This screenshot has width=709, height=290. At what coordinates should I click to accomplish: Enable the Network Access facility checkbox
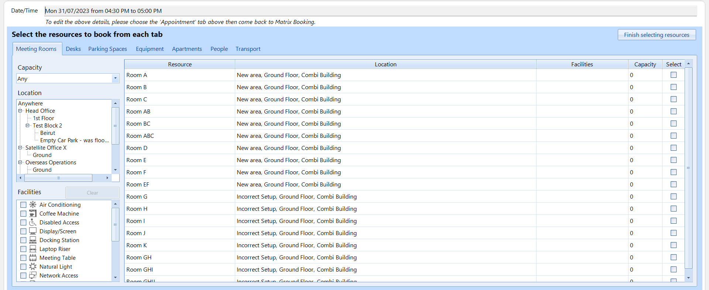click(x=23, y=276)
